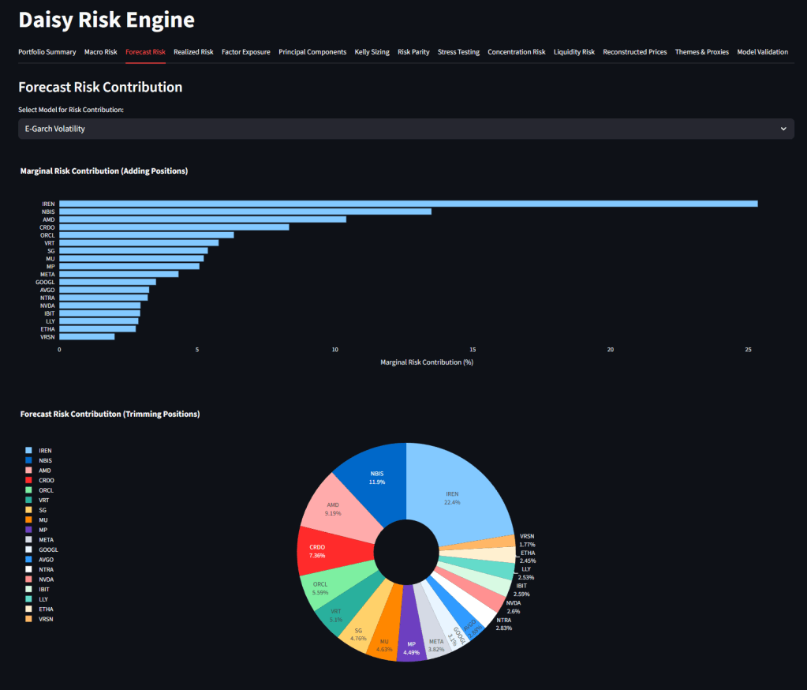
Task: Hide CRDO via its legend entry
Action: [46, 480]
